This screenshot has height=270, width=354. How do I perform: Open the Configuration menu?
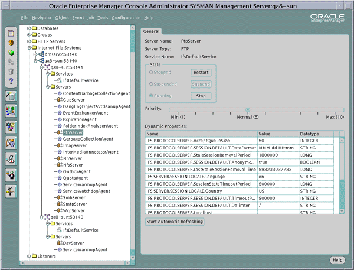click(x=126, y=18)
